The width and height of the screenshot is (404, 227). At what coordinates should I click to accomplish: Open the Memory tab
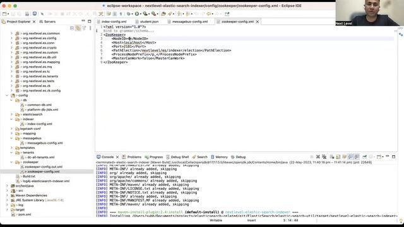click(x=219, y=157)
